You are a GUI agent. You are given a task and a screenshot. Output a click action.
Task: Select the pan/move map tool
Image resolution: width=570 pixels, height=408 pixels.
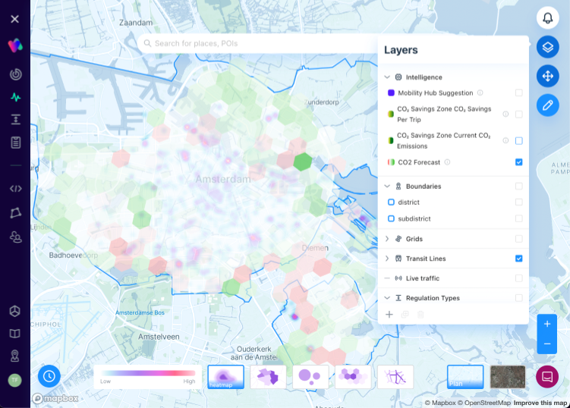pyautogui.click(x=547, y=76)
